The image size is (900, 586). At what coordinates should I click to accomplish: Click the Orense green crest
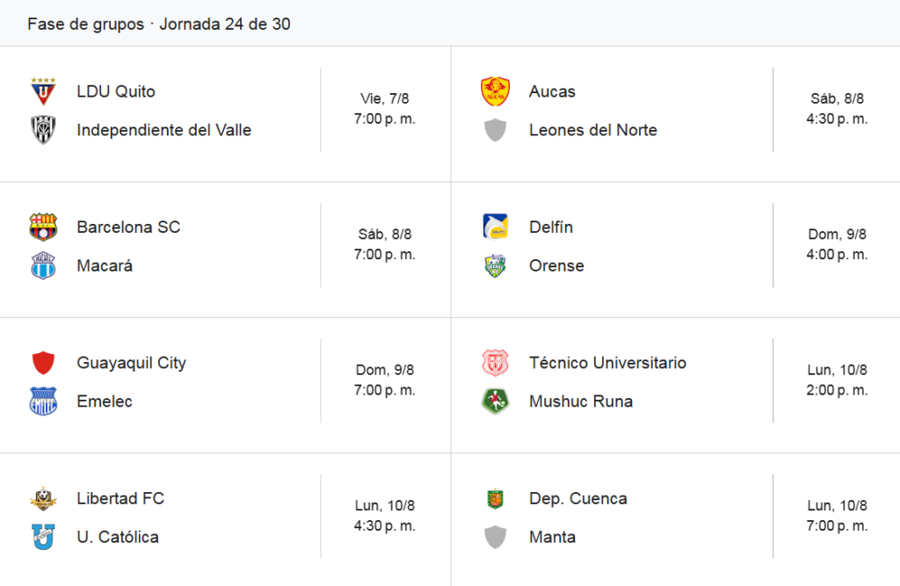point(495,265)
